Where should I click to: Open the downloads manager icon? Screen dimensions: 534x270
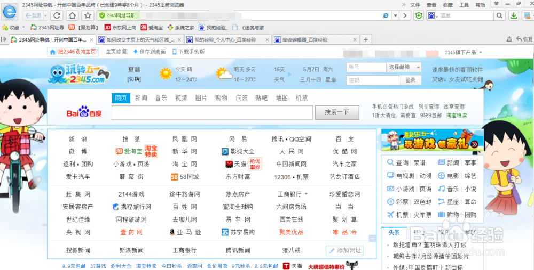pyautogui.click(x=514, y=15)
